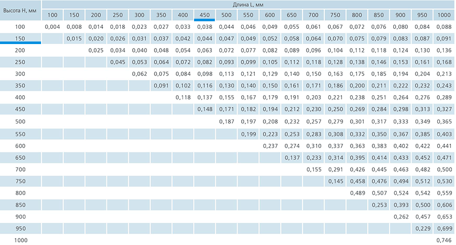Viewport: 456px width, 245px height.
Task: Select the 0,327 cell in row 450
Action: (x=444, y=109)
